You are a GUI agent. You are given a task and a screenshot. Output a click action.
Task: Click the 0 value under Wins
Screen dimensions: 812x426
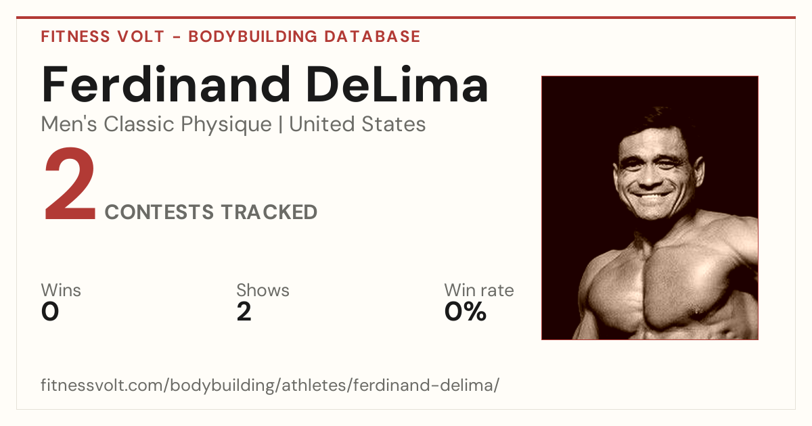[x=50, y=312]
